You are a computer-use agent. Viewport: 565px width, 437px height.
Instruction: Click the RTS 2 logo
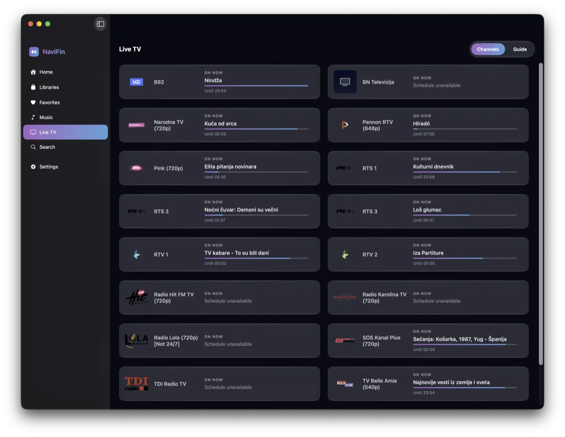point(137,211)
